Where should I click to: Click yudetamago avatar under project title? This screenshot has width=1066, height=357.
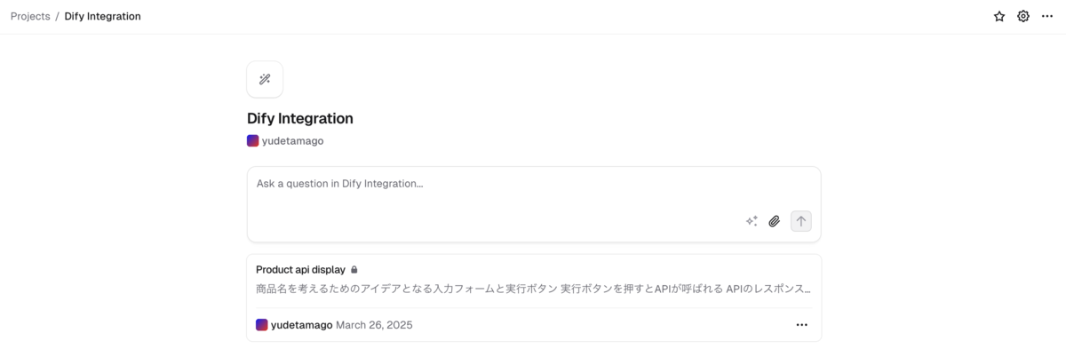(253, 140)
